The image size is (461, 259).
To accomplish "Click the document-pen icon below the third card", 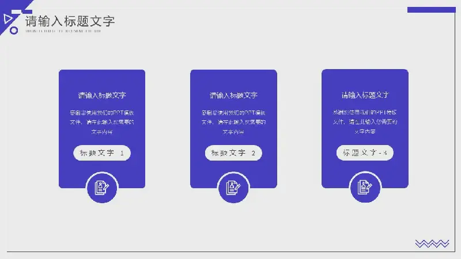I will point(365,187).
